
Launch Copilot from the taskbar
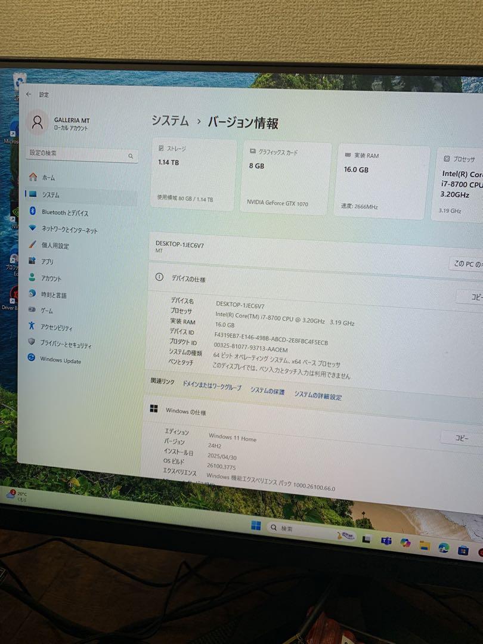click(x=405, y=543)
